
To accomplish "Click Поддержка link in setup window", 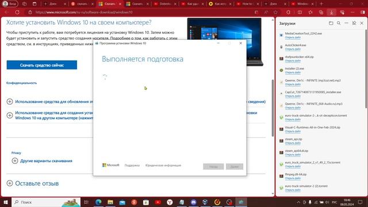I will pyautogui.click(x=132, y=165).
